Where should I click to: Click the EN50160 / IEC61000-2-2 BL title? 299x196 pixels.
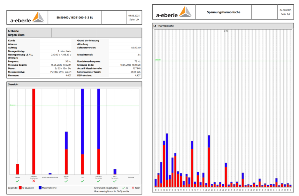tap(75, 18)
